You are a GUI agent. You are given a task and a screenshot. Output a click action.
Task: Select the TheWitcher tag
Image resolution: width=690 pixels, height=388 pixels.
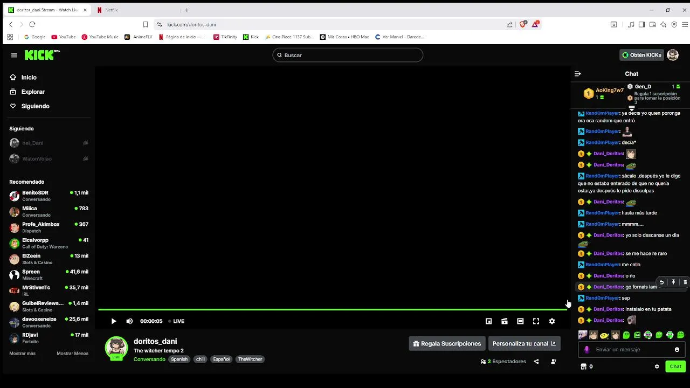pos(250,359)
